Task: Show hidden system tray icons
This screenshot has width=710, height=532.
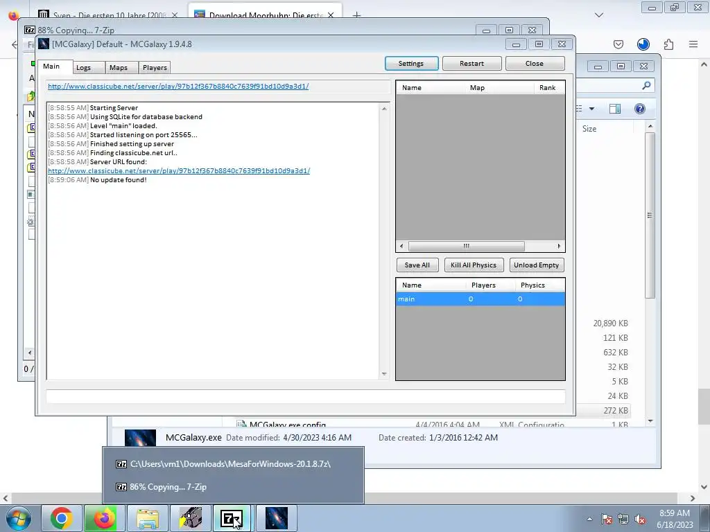Action: pos(589,519)
